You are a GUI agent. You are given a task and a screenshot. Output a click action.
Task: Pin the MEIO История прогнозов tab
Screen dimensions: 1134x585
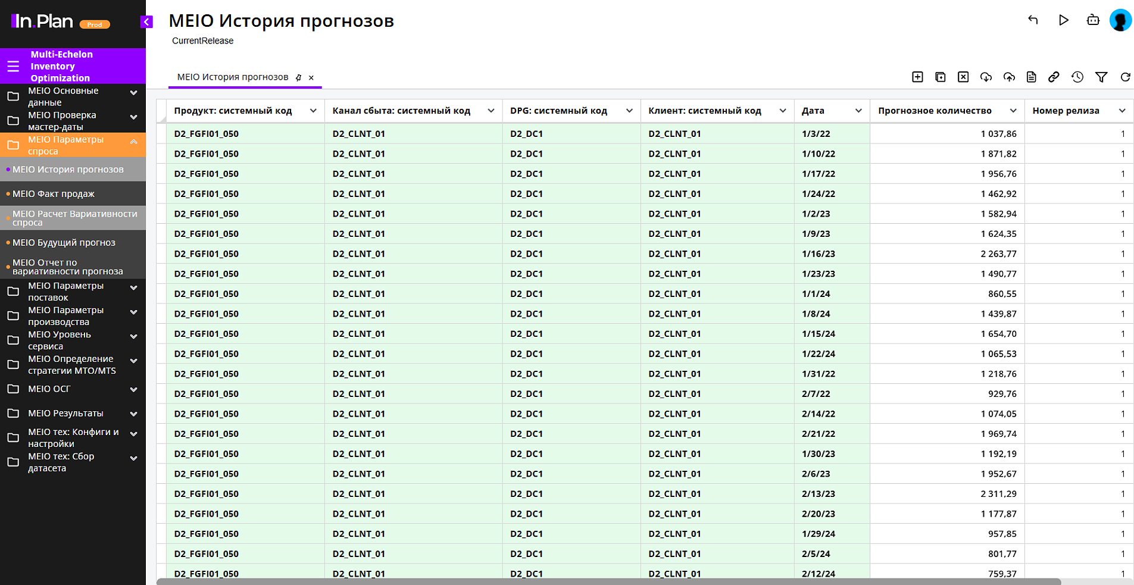tap(299, 77)
